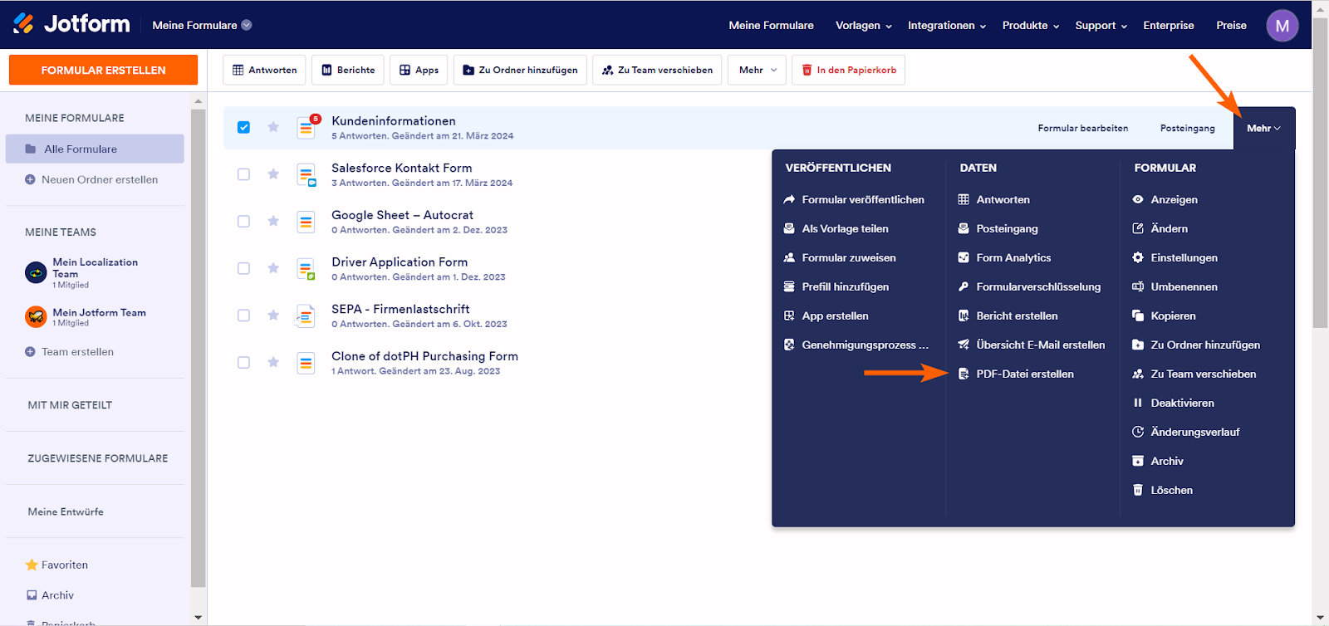The height and width of the screenshot is (626, 1329).
Task: Click the Jotform logo
Action: [71, 24]
